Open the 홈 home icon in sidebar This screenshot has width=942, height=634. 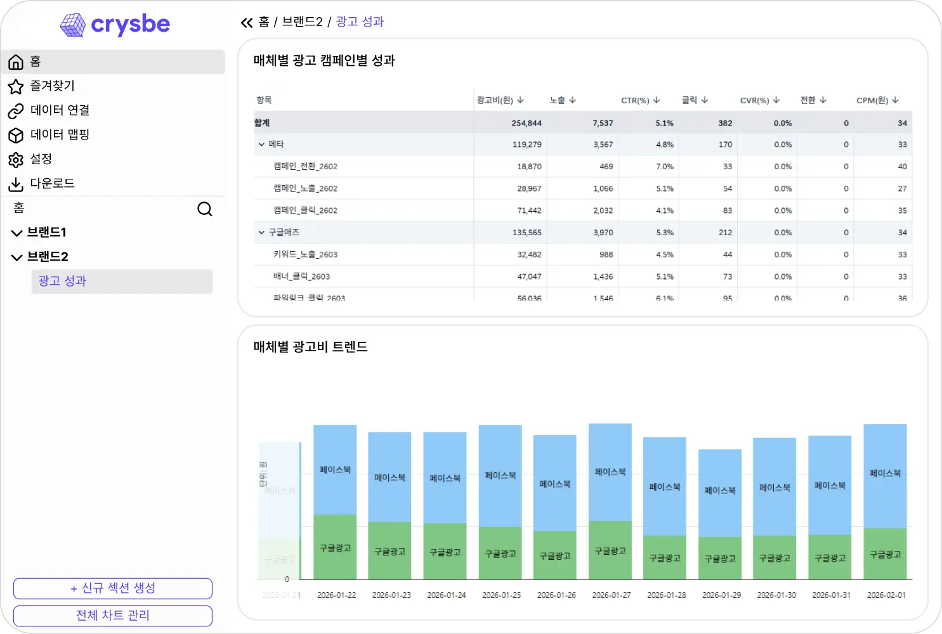click(x=16, y=61)
